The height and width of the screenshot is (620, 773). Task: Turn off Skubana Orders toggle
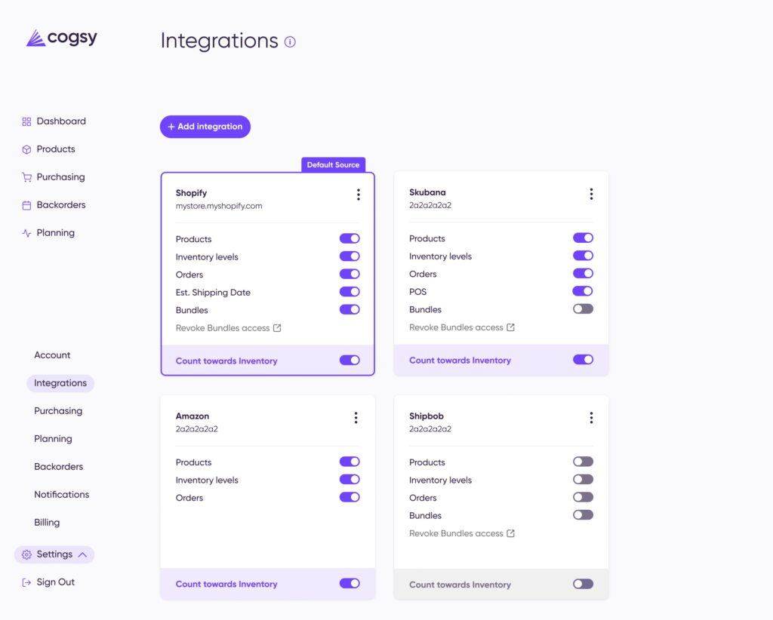coord(583,274)
